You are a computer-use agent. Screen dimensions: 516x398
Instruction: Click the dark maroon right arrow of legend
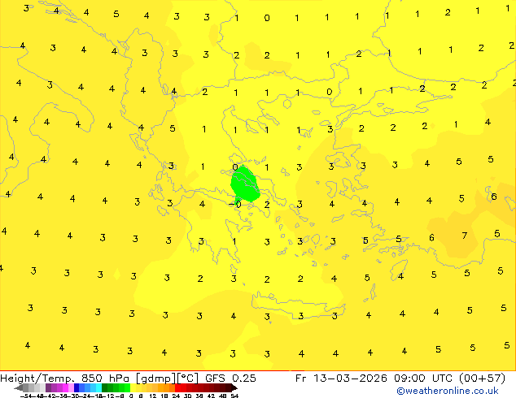tap(234, 388)
